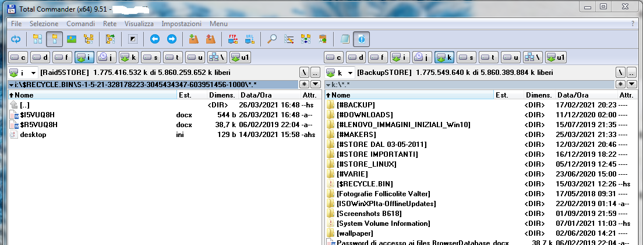Image resolution: width=643 pixels, height=245 pixels.
Task: Select drive d in left panel
Action: 40,57
